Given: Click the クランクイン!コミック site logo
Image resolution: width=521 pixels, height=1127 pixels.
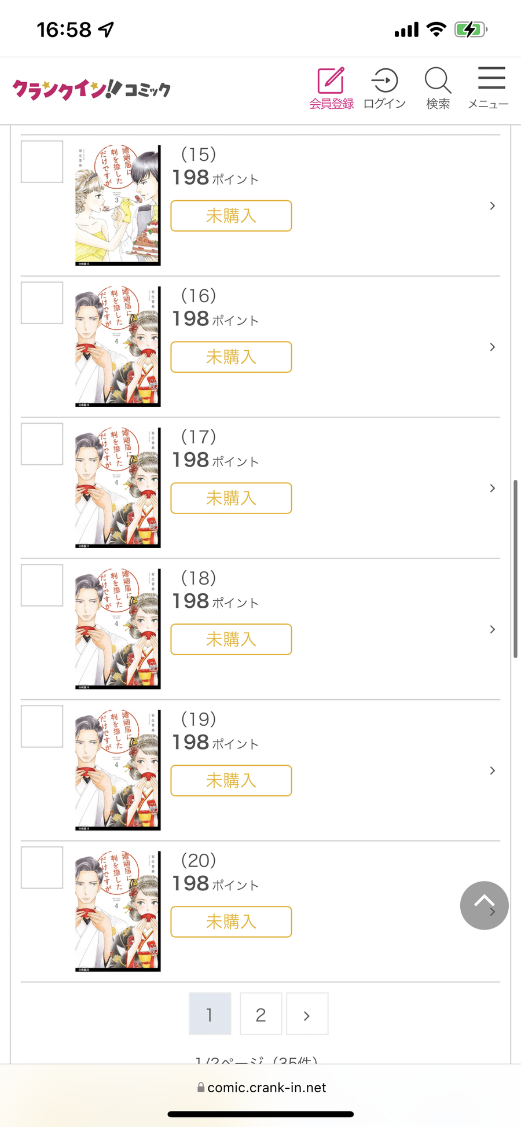Looking at the screenshot, I should tap(91, 89).
